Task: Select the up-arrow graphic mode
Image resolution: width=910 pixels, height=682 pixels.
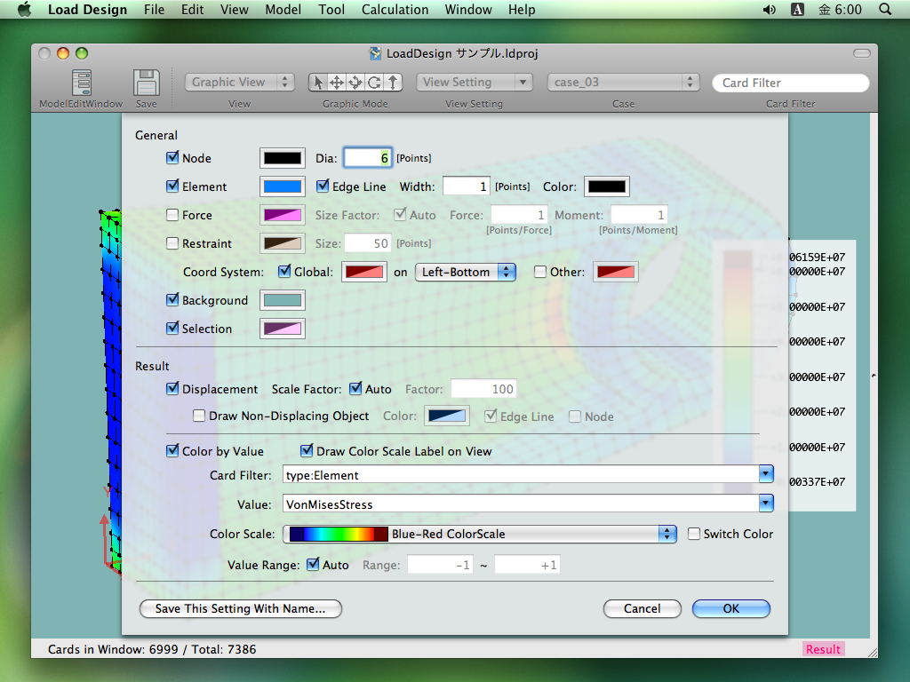Action: (x=393, y=83)
